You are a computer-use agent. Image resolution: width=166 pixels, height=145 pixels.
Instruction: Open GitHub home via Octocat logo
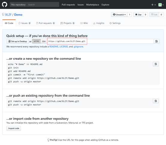[x=4, y=5]
